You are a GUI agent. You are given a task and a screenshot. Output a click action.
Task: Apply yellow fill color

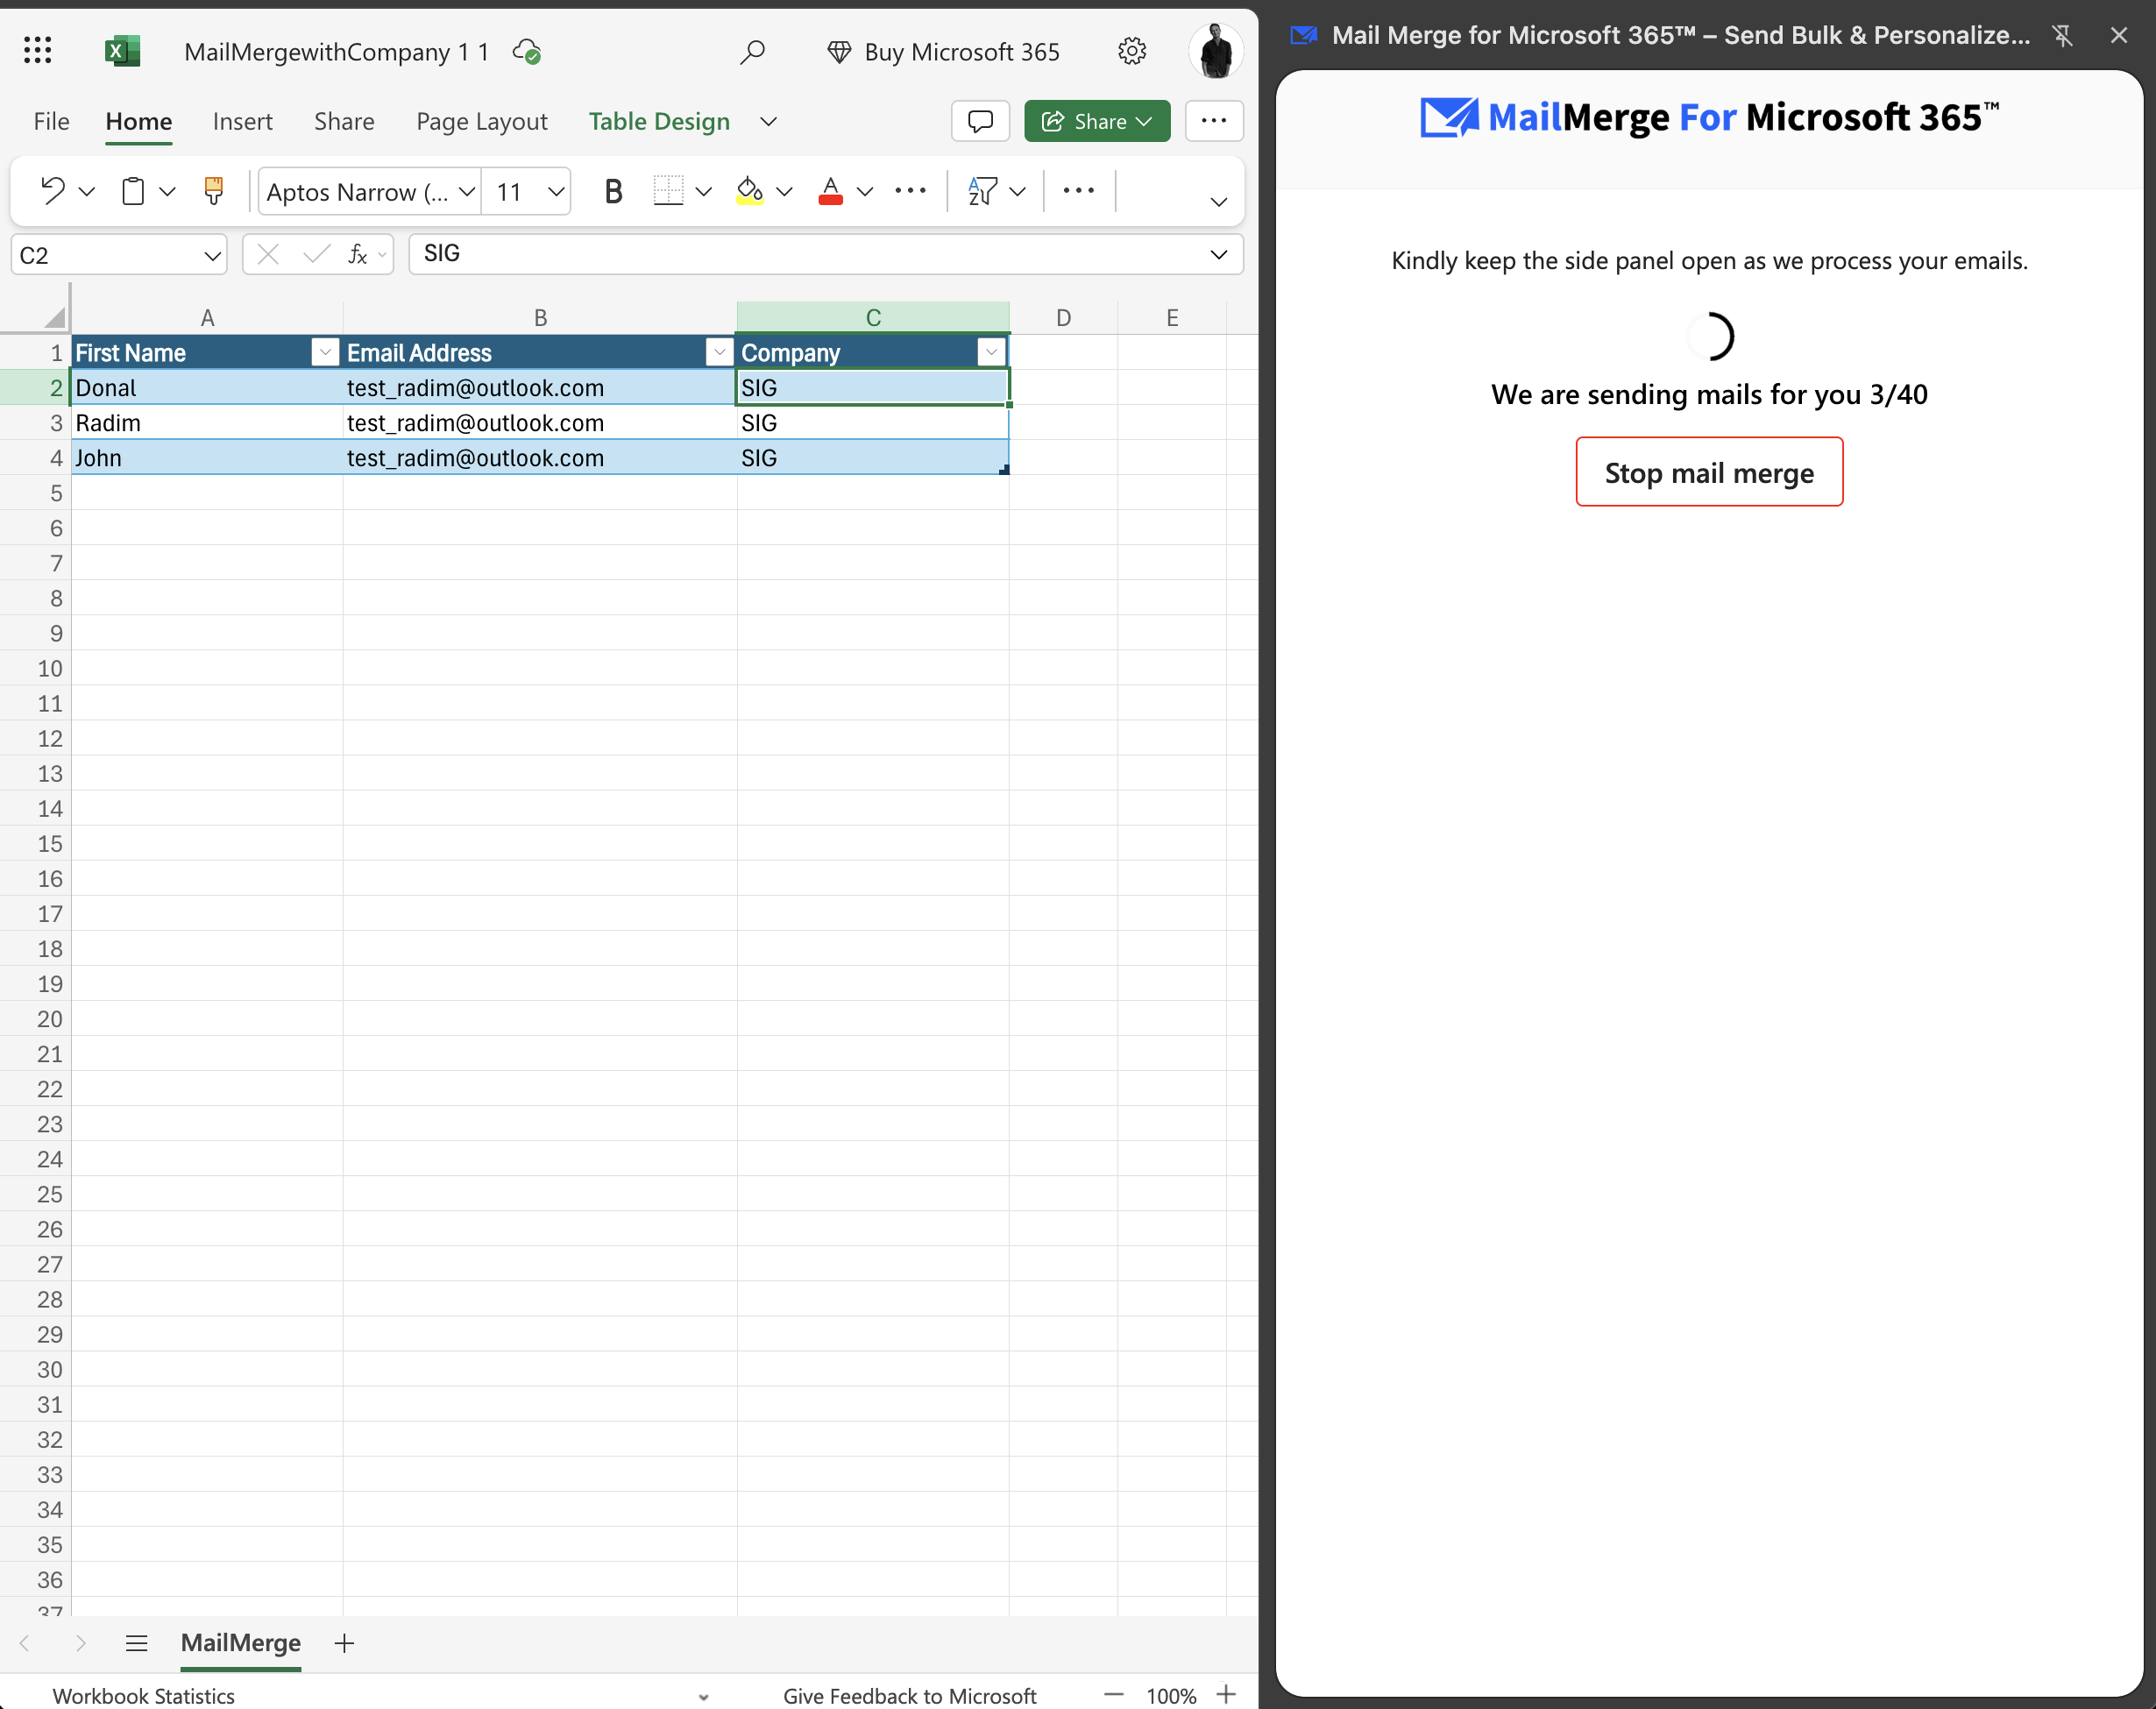tap(749, 190)
